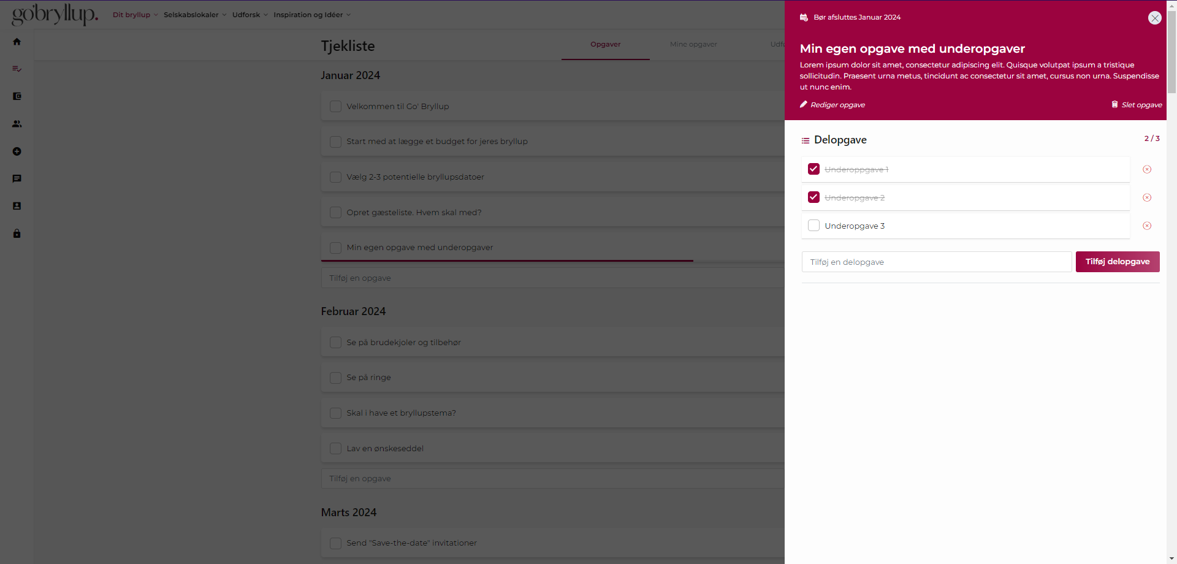This screenshot has height=564, width=1177.
Task: Expand the Inspiration og Idéer menu
Action: 311,15
